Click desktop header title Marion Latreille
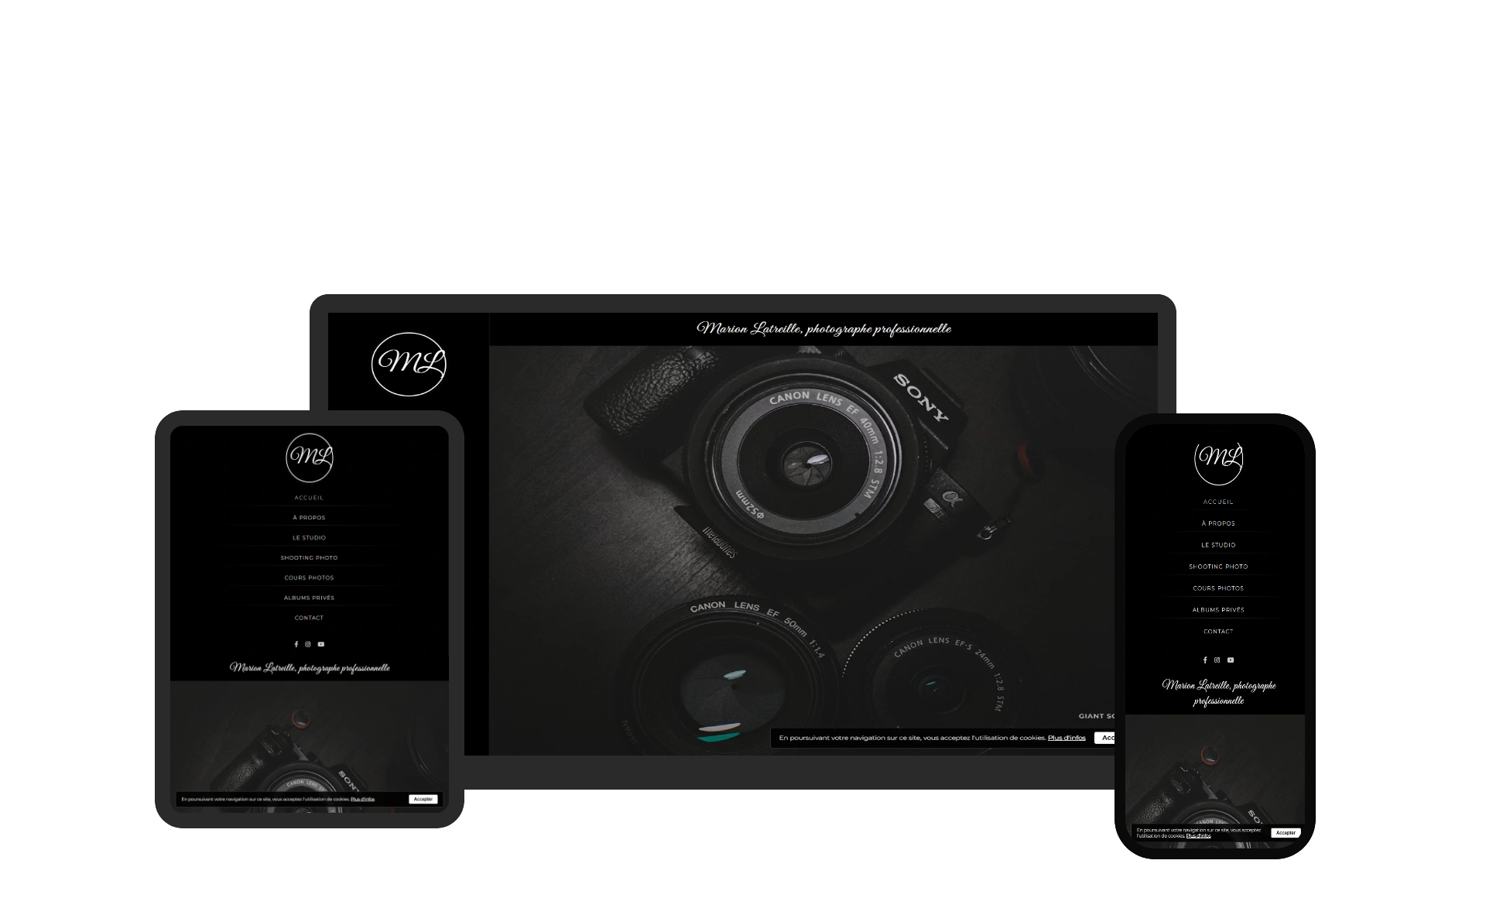Image resolution: width=1486 pixels, height=898 pixels. [x=823, y=329]
